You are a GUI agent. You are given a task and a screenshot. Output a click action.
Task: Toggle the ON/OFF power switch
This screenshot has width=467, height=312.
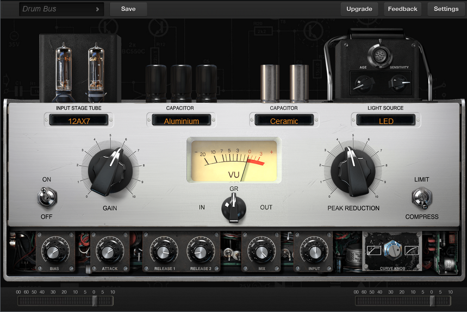pyautogui.click(x=47, y=197)
